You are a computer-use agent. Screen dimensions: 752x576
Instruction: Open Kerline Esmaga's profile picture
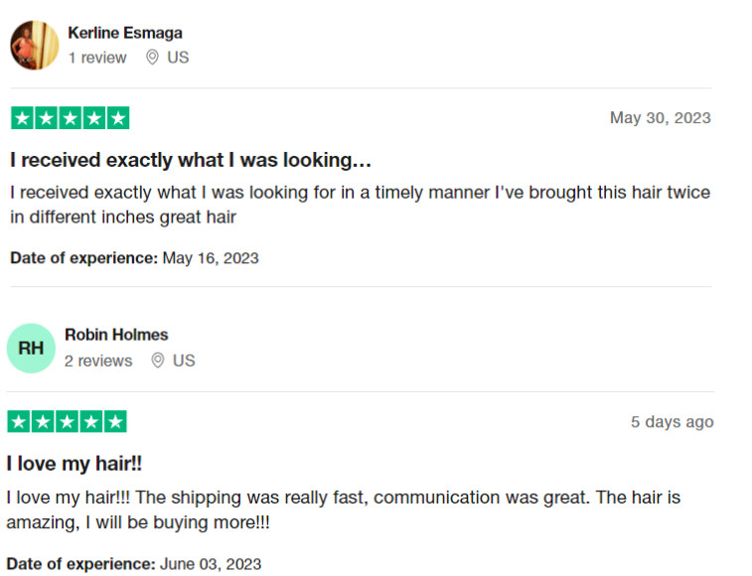[35, 45]
